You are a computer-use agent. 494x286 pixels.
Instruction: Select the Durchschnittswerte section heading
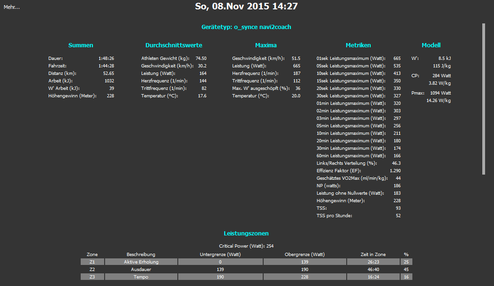click(174, 45)
